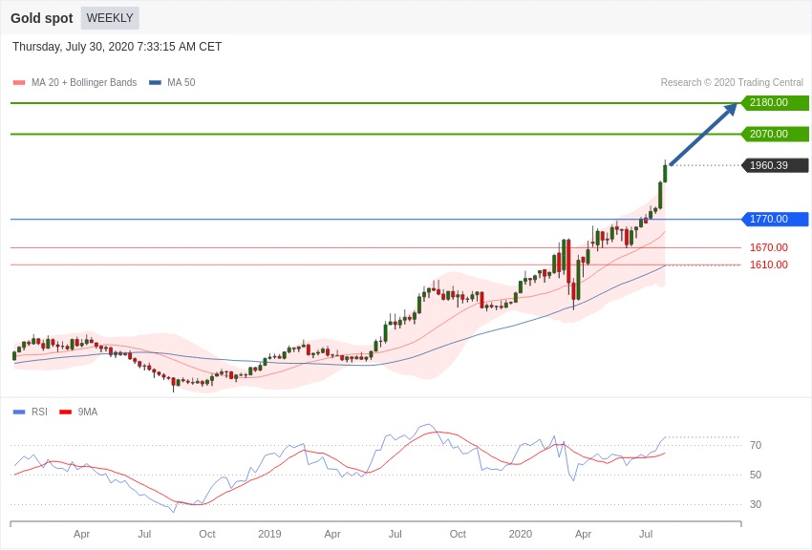Toggle the RSI legend label
The image size is (812, 550).
(39, 412)
